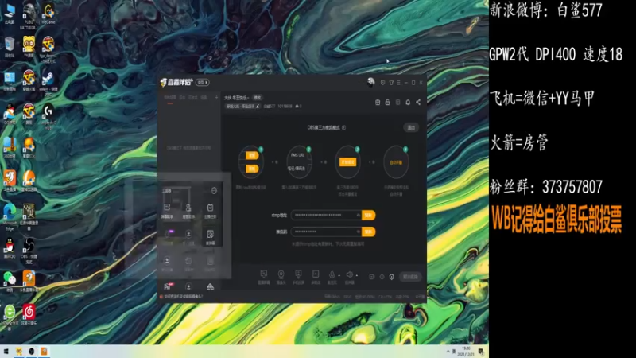Open the toolbox icon with red badge
The image size is (636, 358).
point(167,286)
